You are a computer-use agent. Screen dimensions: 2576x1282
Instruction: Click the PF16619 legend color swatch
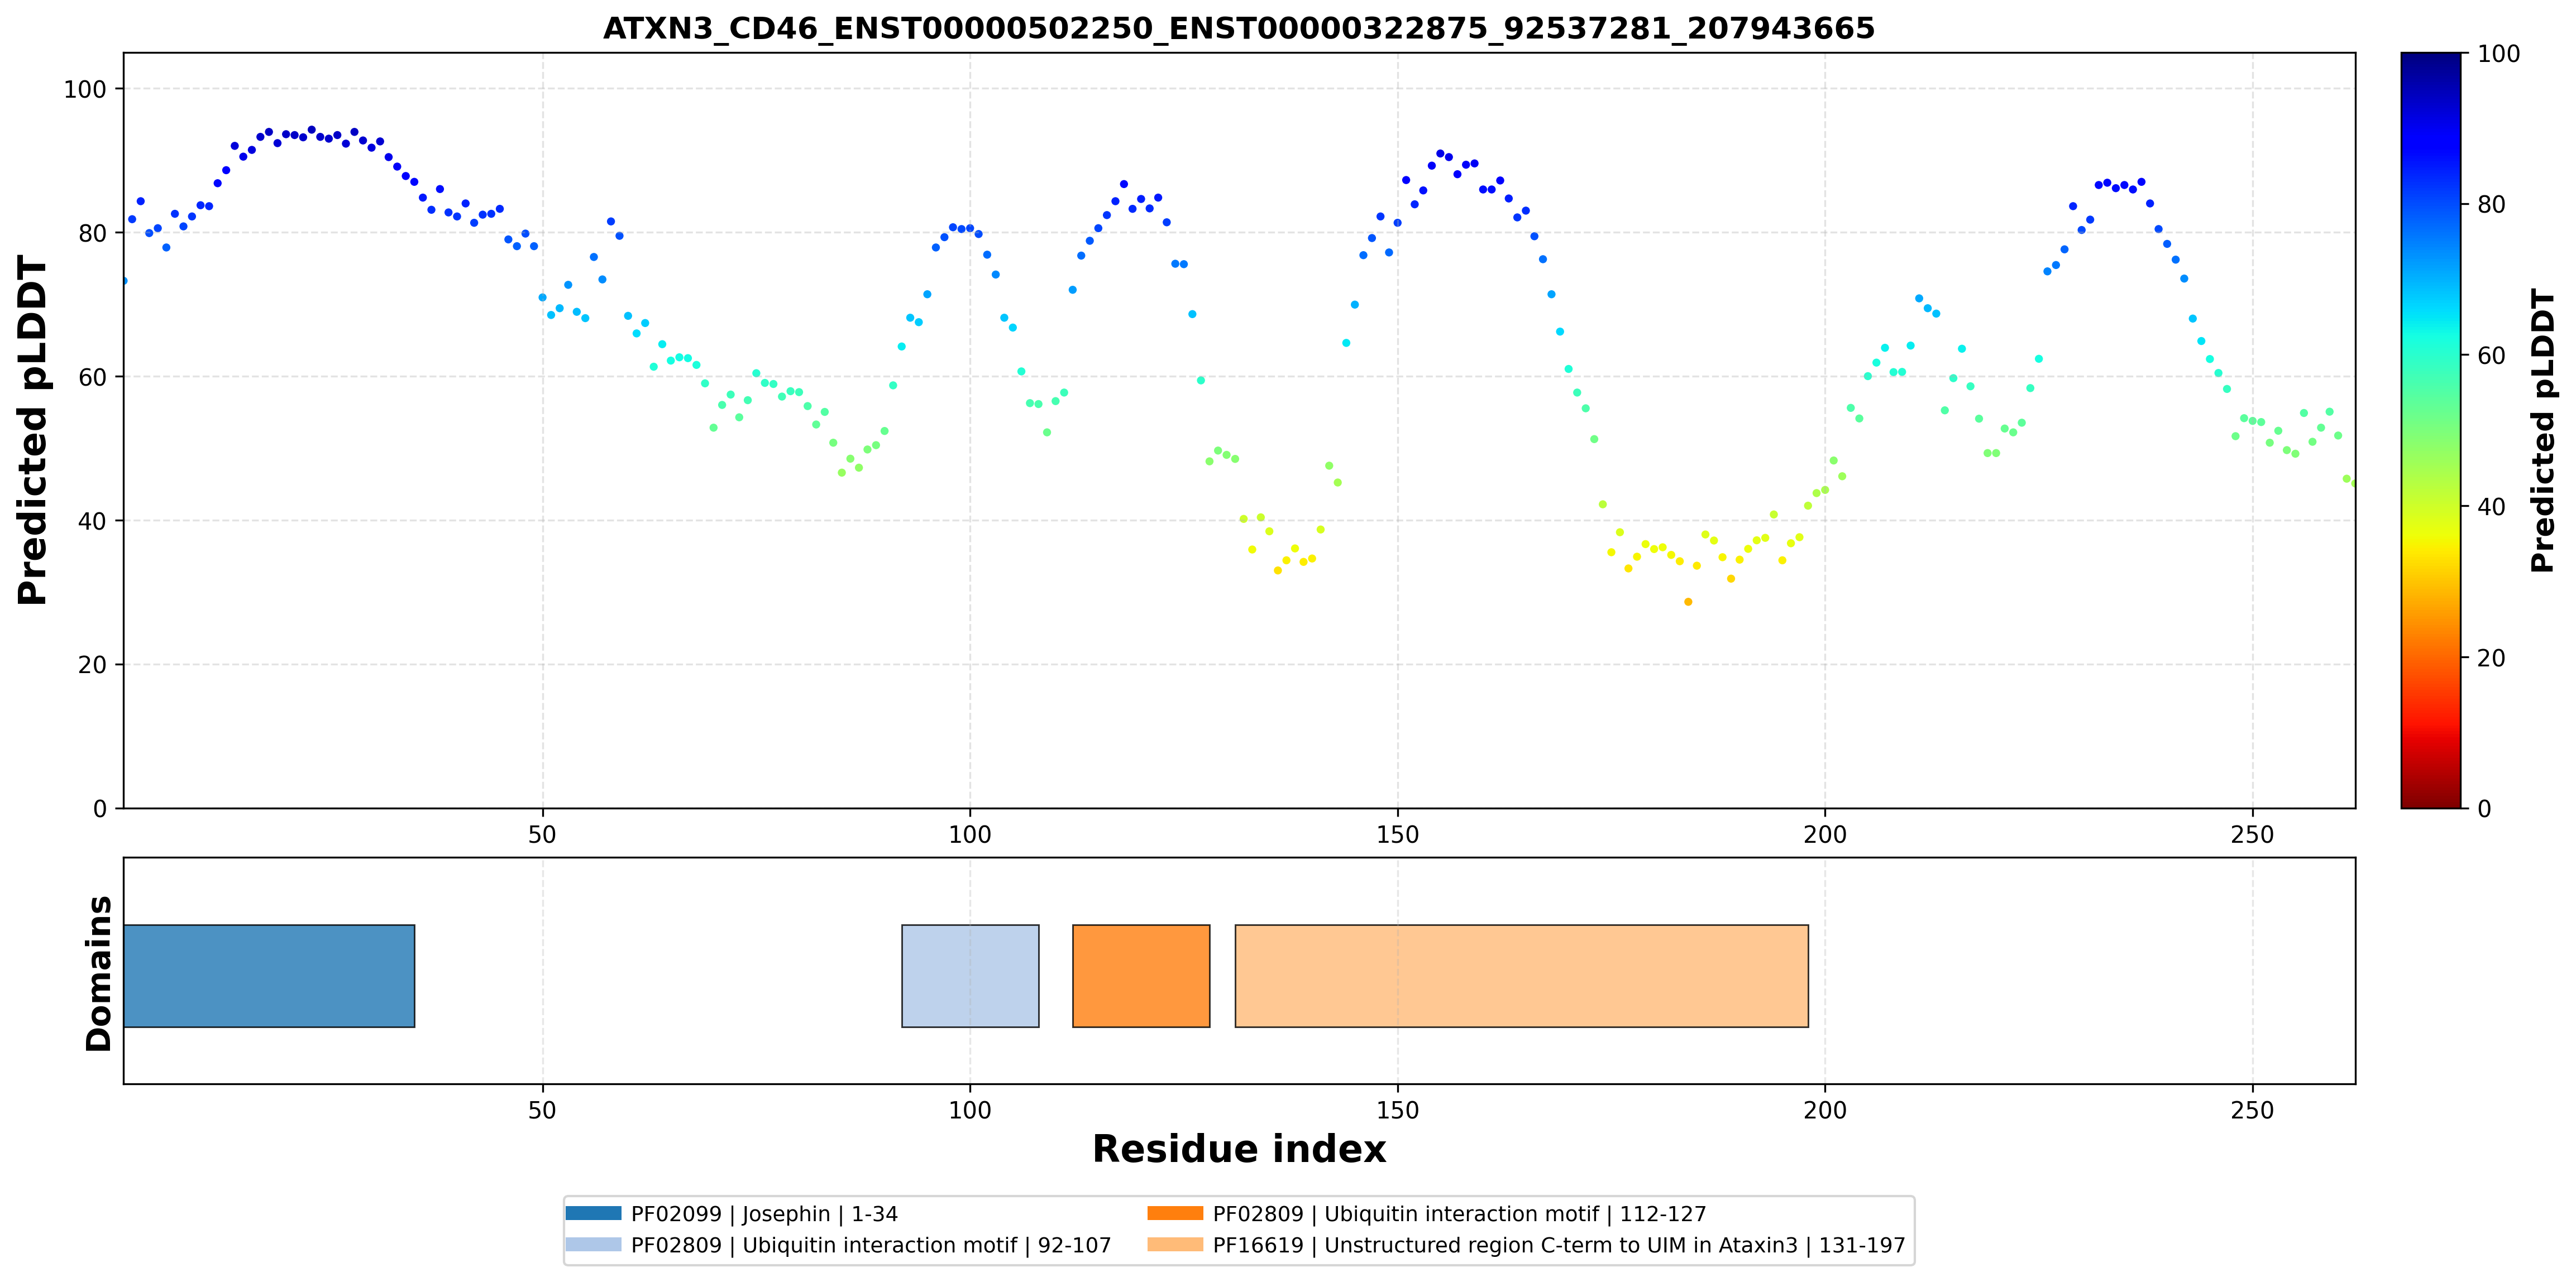pos(1175,1244)
